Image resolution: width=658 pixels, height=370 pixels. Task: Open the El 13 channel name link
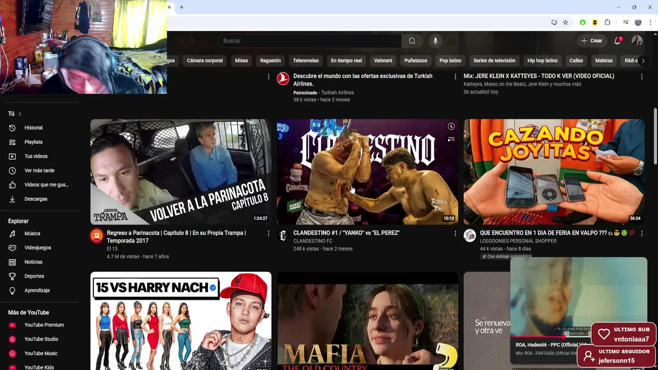tap(113, 249)
